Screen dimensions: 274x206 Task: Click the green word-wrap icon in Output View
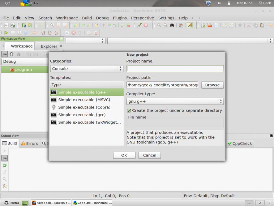5,165
